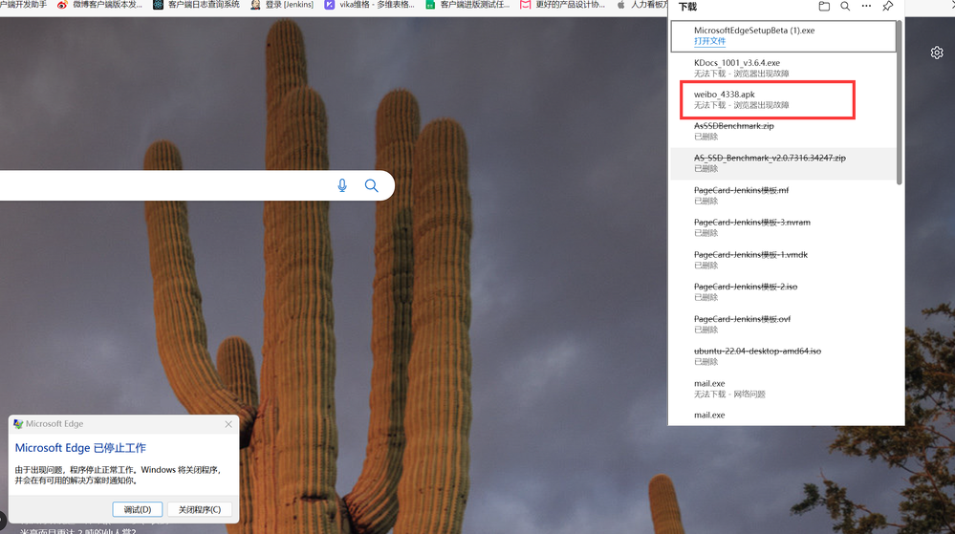Open 更好的产品设计协 bookmark
The height and width of the screenshot is (534, 955).
point(563,4)
